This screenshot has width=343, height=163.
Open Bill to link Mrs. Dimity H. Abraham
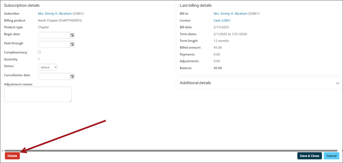pyautogui.click(x=230, y=14)
